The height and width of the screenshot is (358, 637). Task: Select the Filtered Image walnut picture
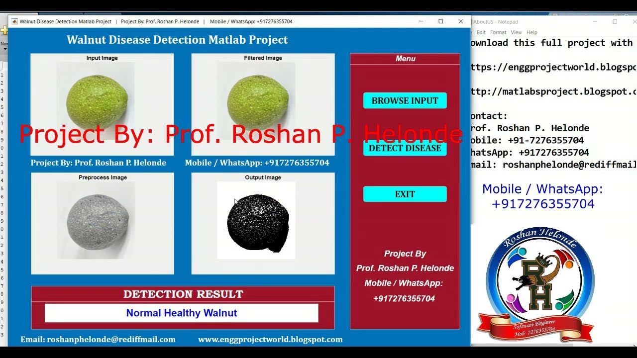pos(256,101)
